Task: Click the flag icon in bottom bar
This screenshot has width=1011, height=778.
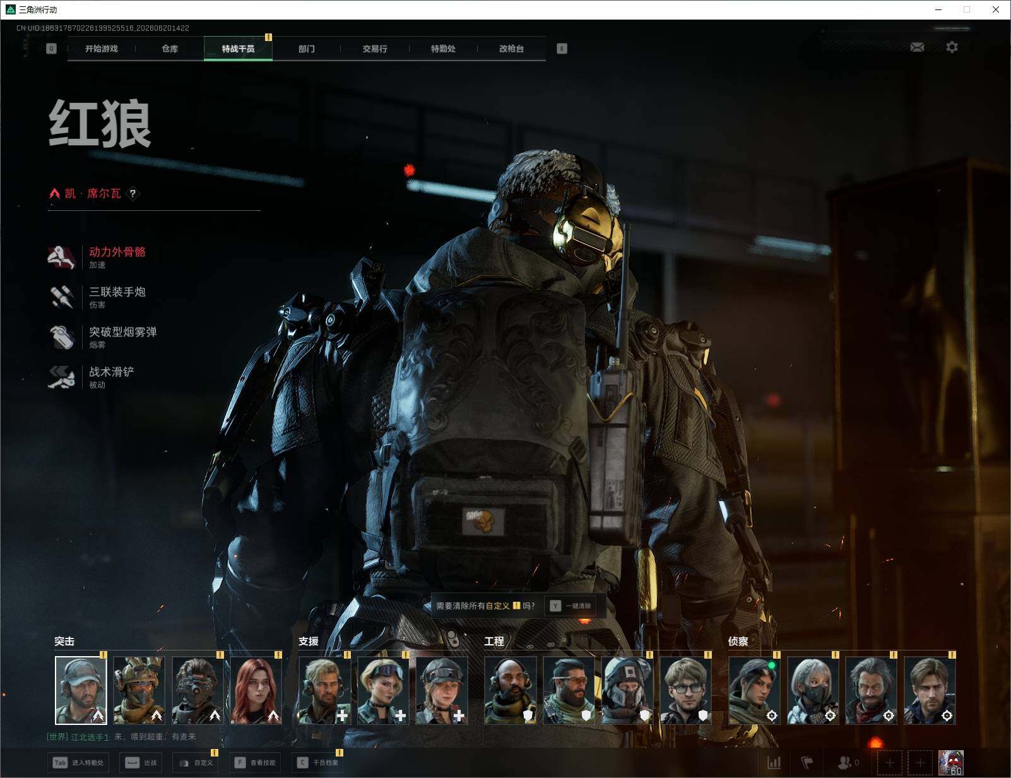Action: [807, 763]
